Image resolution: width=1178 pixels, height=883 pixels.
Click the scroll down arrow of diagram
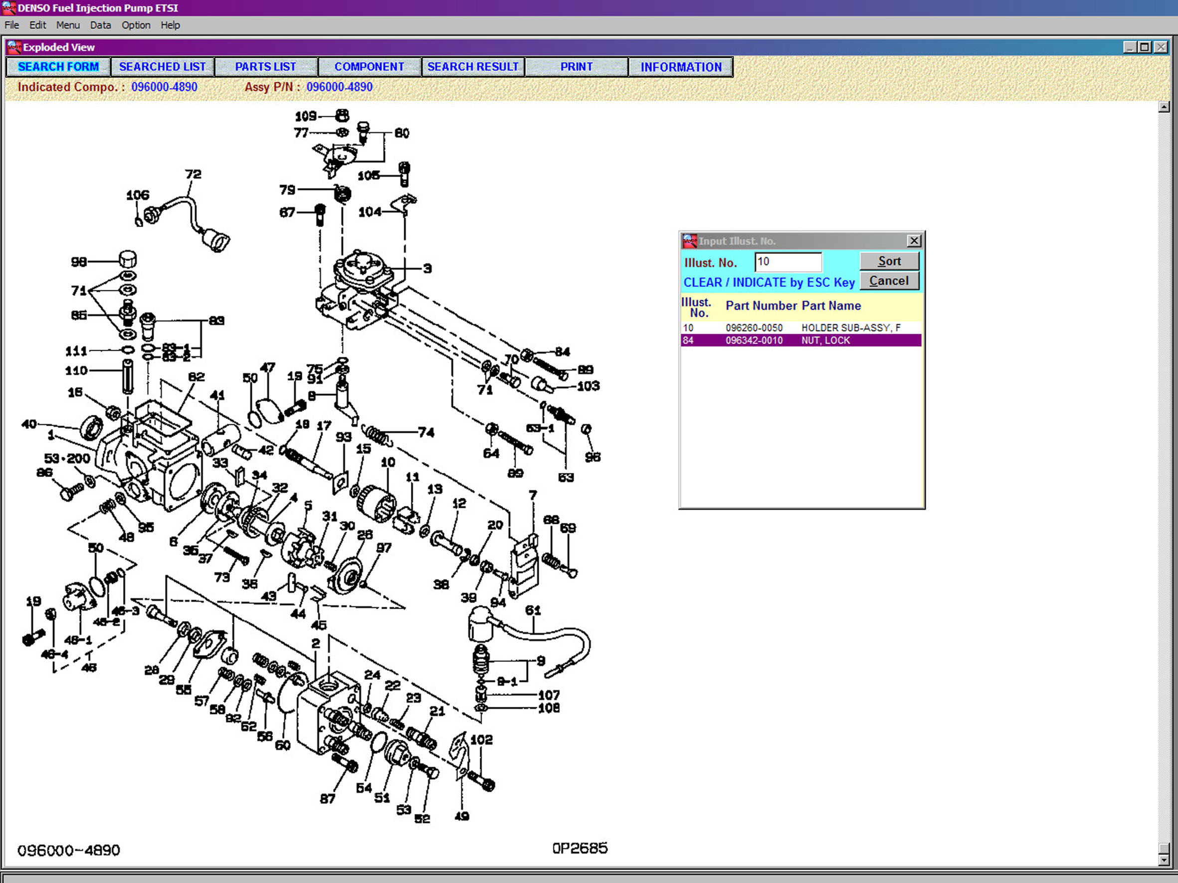tap(1164, 860)
